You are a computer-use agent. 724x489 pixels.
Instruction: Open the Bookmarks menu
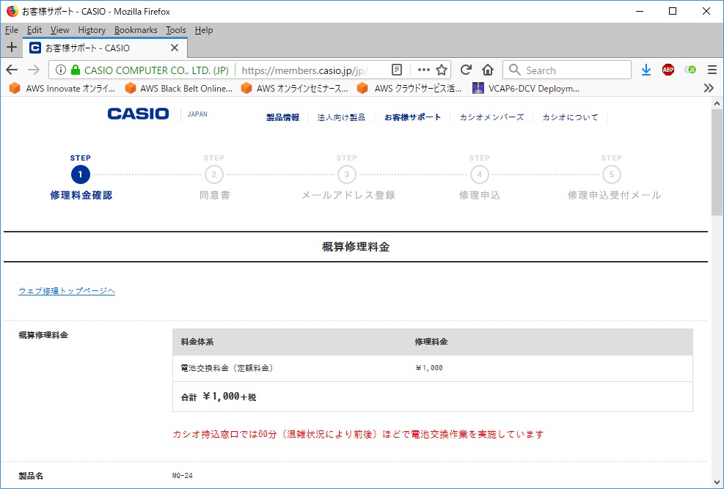(x=136, y=30)
